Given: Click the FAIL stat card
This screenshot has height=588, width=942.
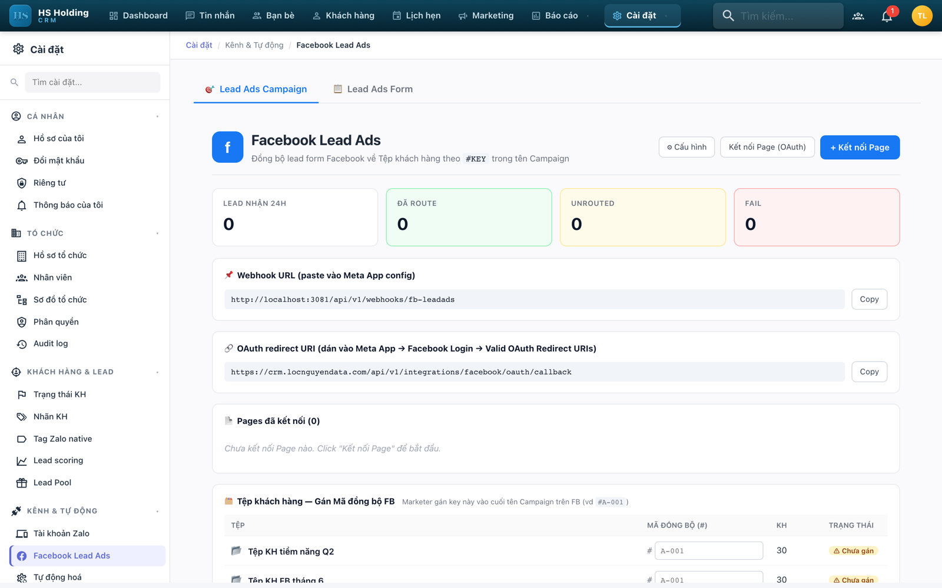Looking at the screenshot, I should [817, 217].
